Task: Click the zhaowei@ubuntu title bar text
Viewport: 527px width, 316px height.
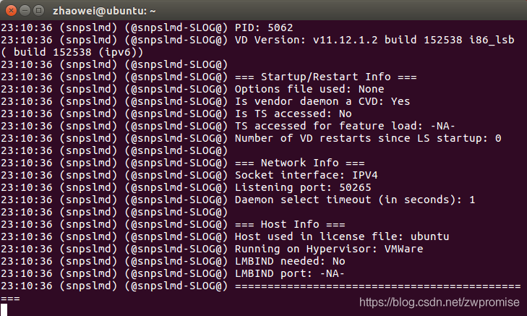Action: [104, 11]
